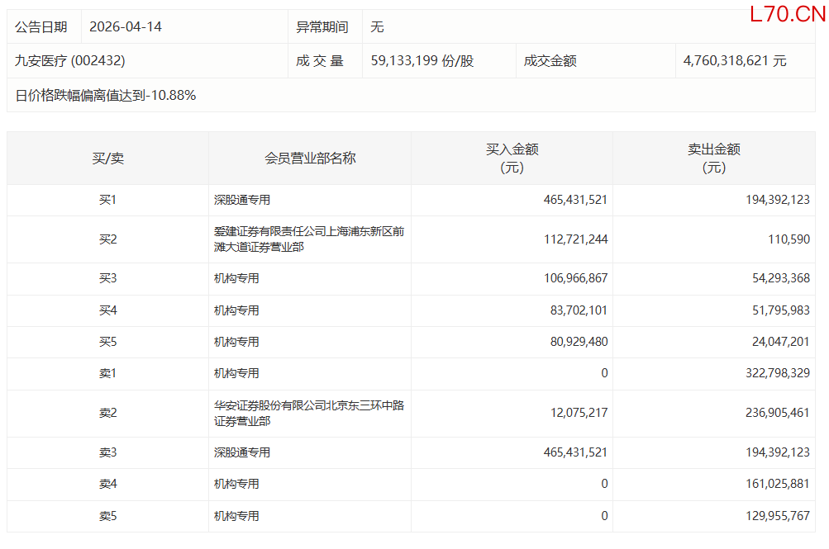Click the 会员营业部名称 column header
This screenshot has height=549, width=829.
click(x=310, y=159)
